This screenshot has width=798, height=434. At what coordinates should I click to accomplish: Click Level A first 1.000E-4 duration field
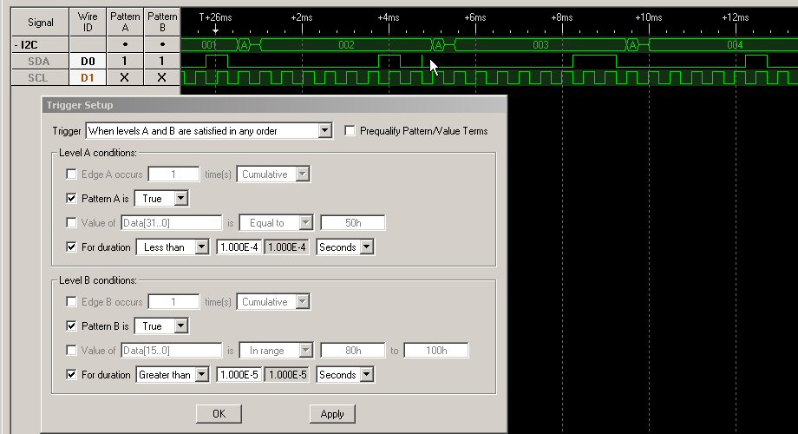coord(238,247)
